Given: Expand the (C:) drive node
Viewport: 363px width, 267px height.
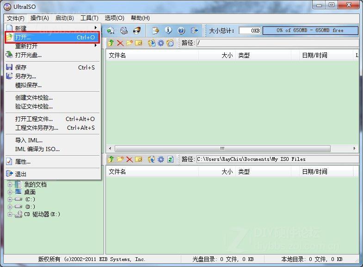Looking at the screenshot, I should tap(10, 199).
